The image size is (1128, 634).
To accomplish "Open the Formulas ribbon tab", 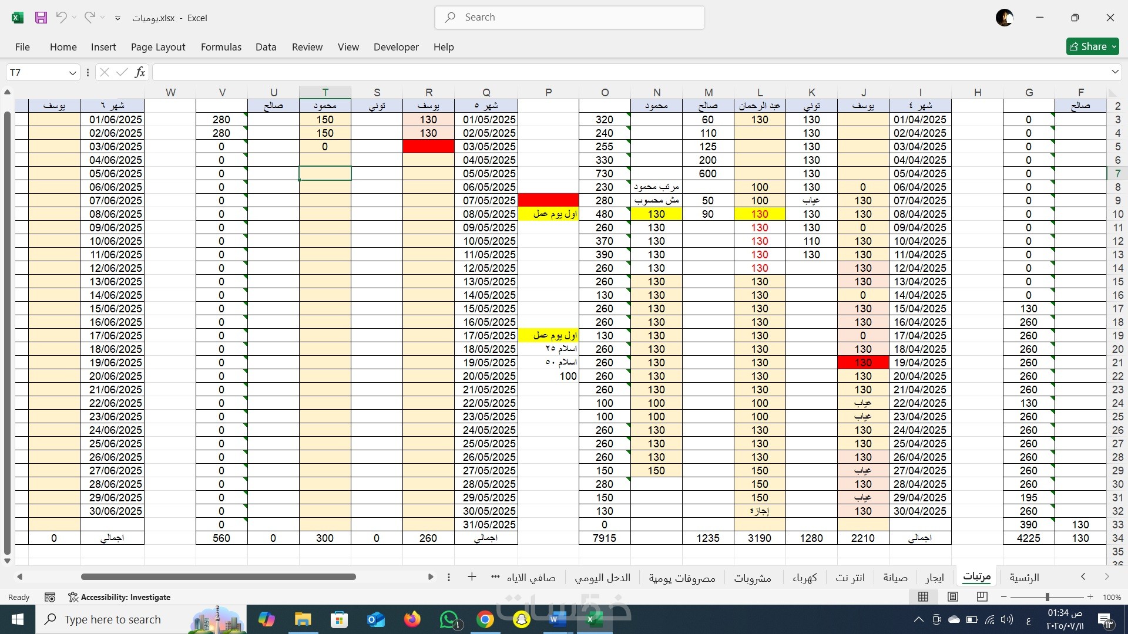I will 221,47.
